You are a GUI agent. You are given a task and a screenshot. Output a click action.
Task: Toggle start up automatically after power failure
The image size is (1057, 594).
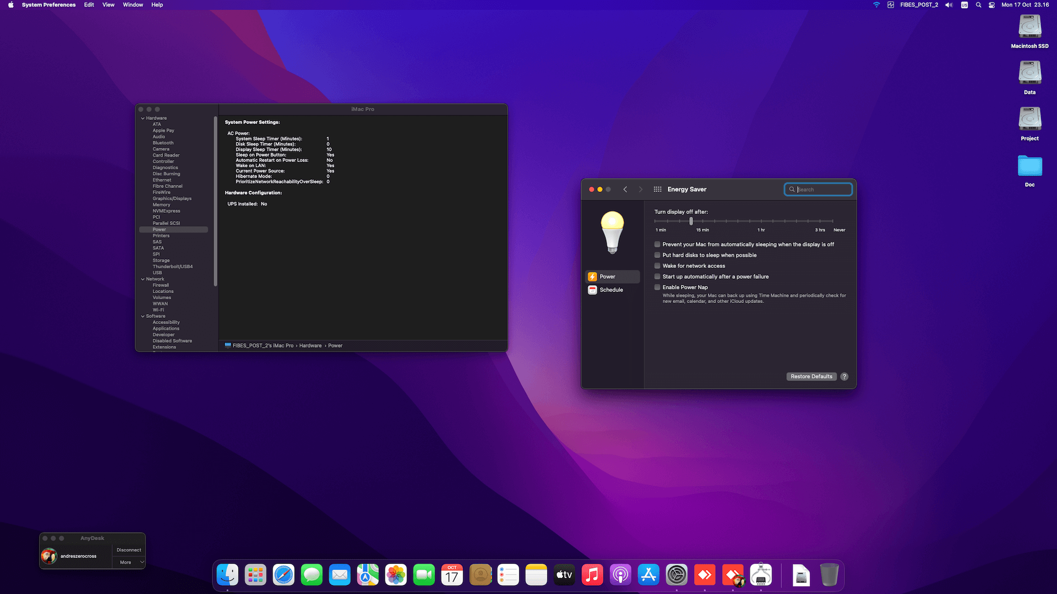coord(657,277)
